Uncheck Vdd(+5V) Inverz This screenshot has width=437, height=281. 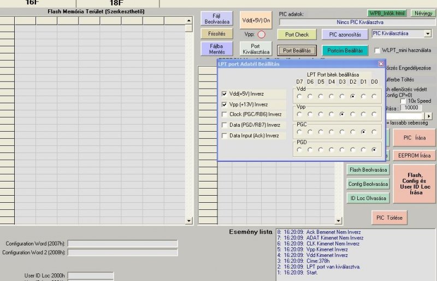225,94
